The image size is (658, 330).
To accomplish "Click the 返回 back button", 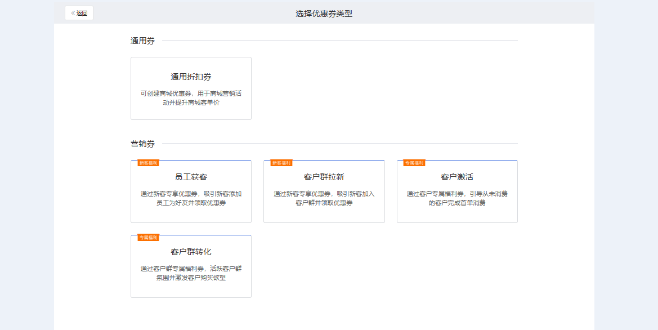I will pos(79,13).
